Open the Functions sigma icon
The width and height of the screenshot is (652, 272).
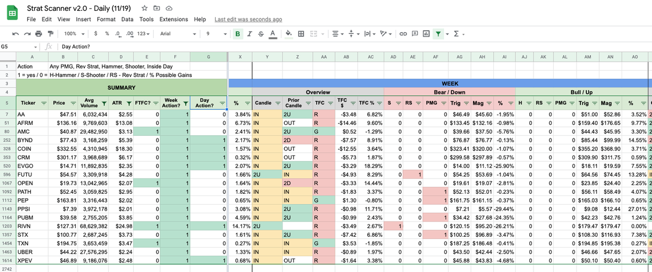[x=456, y=34]
